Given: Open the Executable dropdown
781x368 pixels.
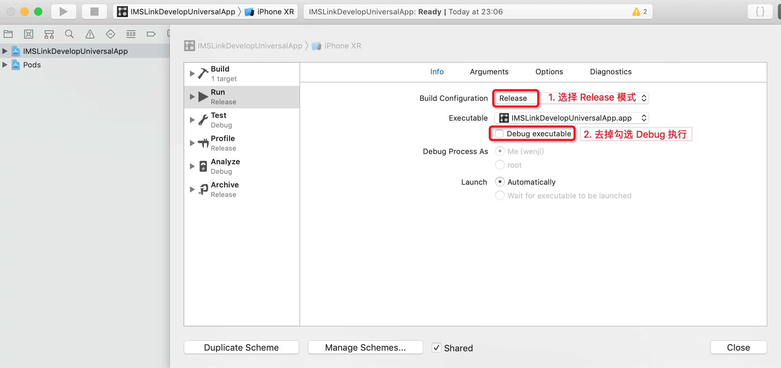Looking at the screenshot, I should 571,118.
